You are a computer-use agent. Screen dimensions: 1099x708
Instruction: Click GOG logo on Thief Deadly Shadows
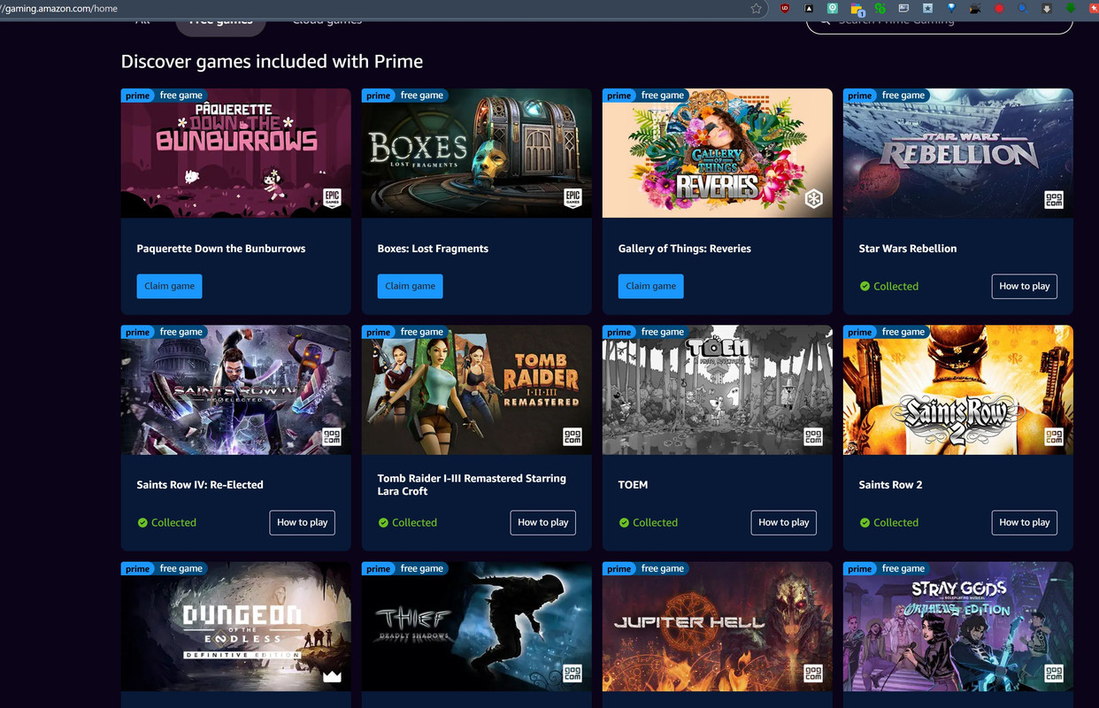(573, 673)
